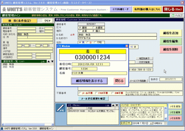Select 男 gender radio button
Viewport: 185px width, 131px height.
click(80, 43)
